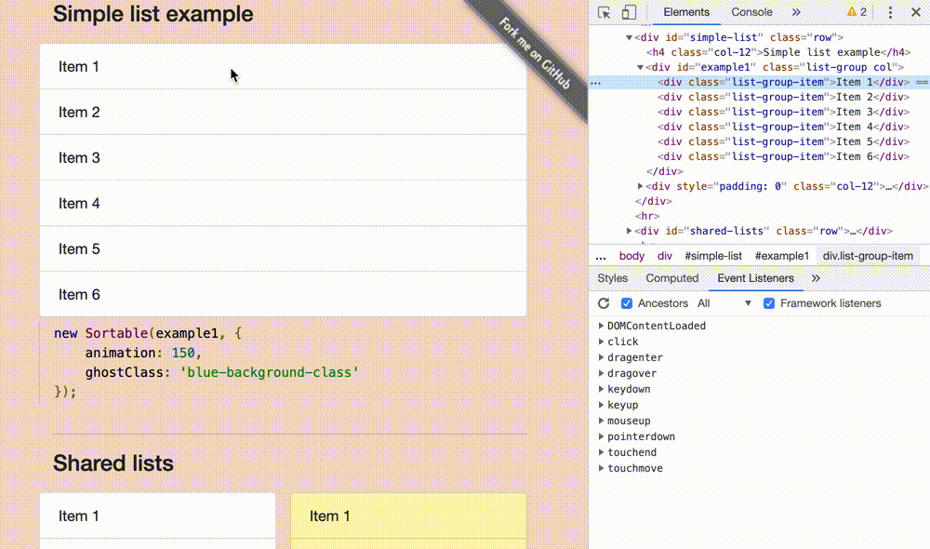This screenshot has width=930, height=549.
Task: Select the Event Listeners tab
Action: pos(755,278)
